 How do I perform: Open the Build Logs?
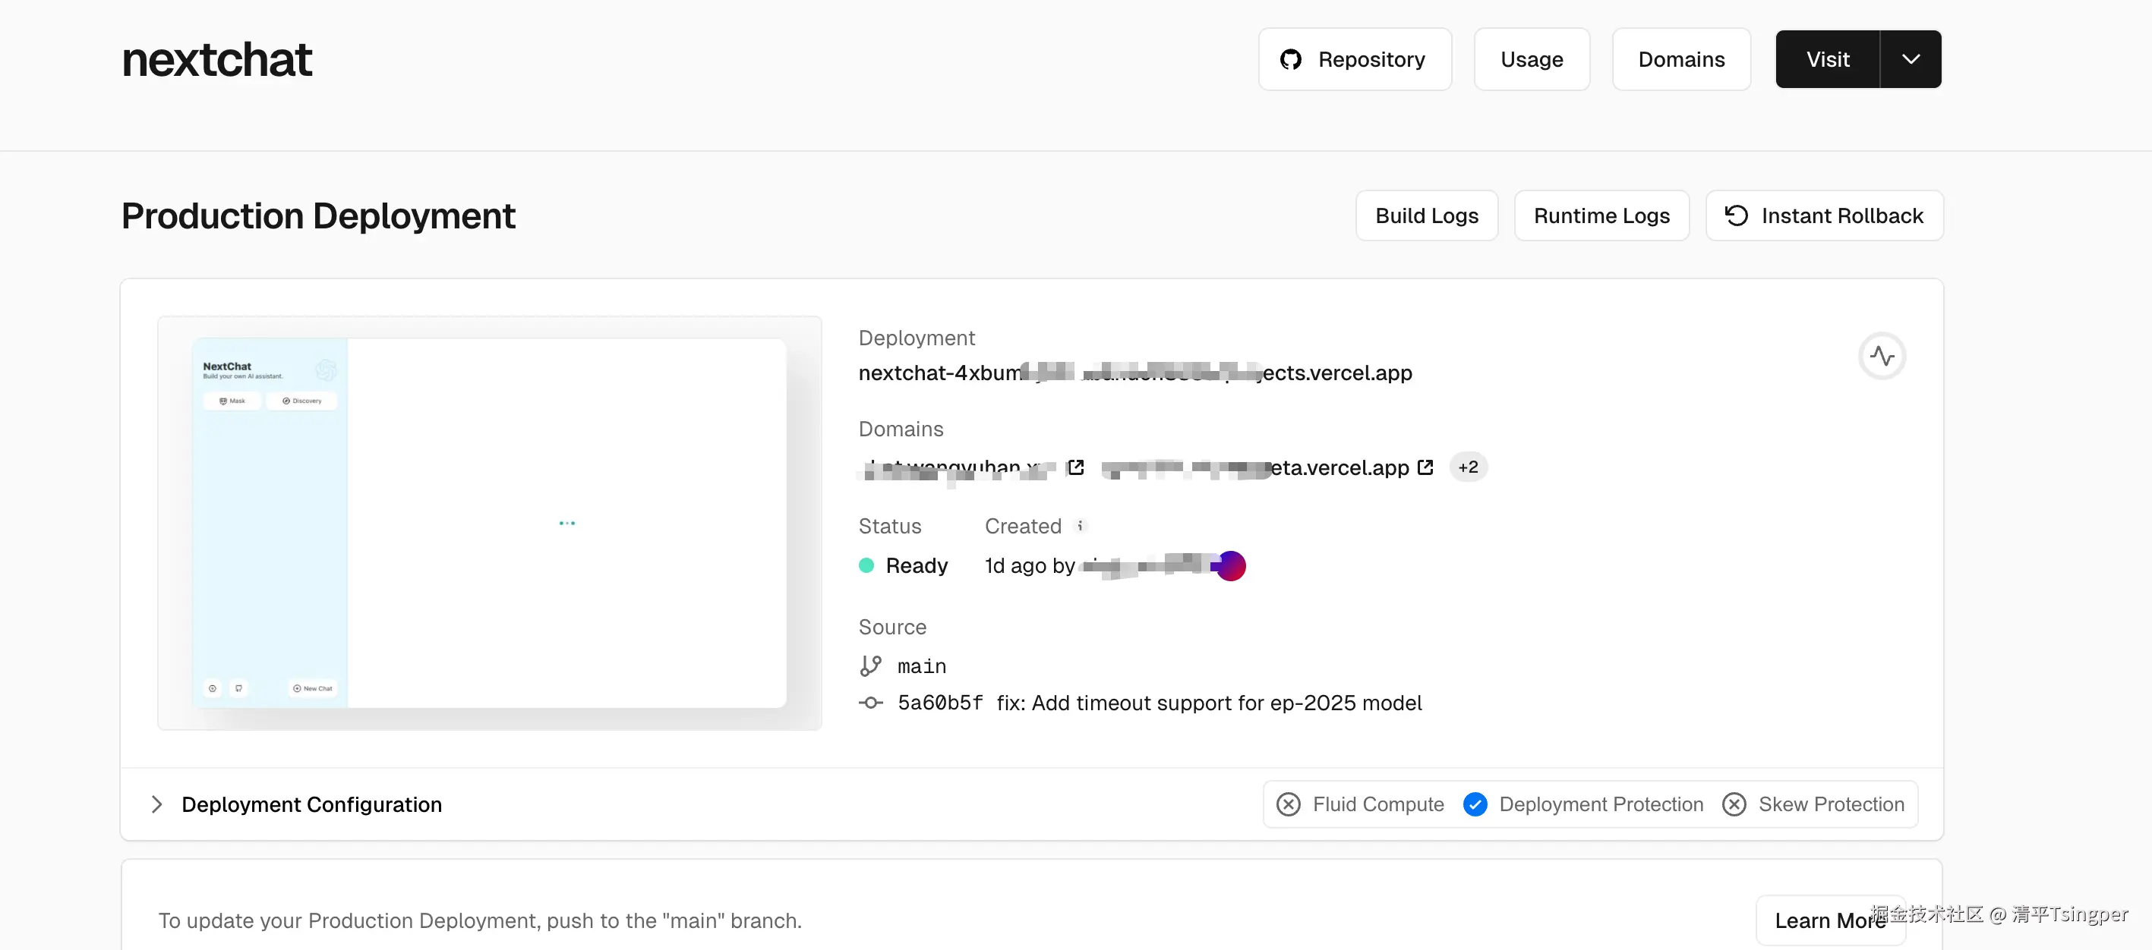tap(1426, 215)
